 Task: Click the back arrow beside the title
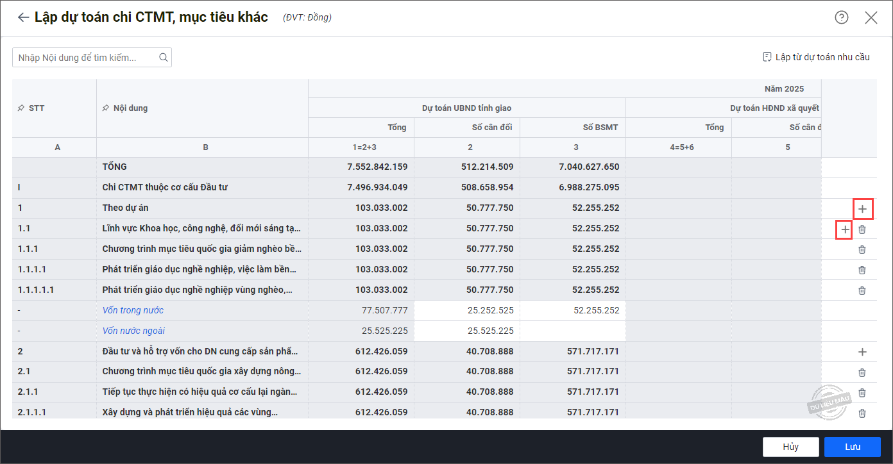(x=23, y=17)
